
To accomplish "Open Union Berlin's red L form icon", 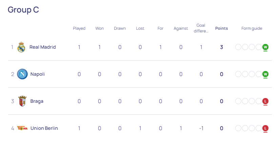I will 265,128.
